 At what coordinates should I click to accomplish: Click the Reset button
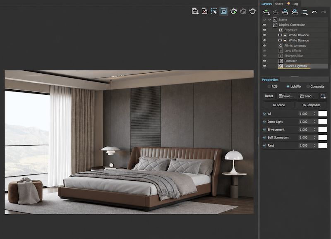pos(269,96)
